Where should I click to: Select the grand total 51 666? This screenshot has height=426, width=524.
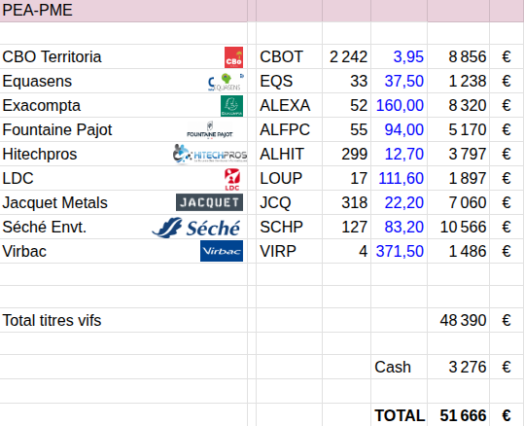pyautogui.click(x=459, y=415)
